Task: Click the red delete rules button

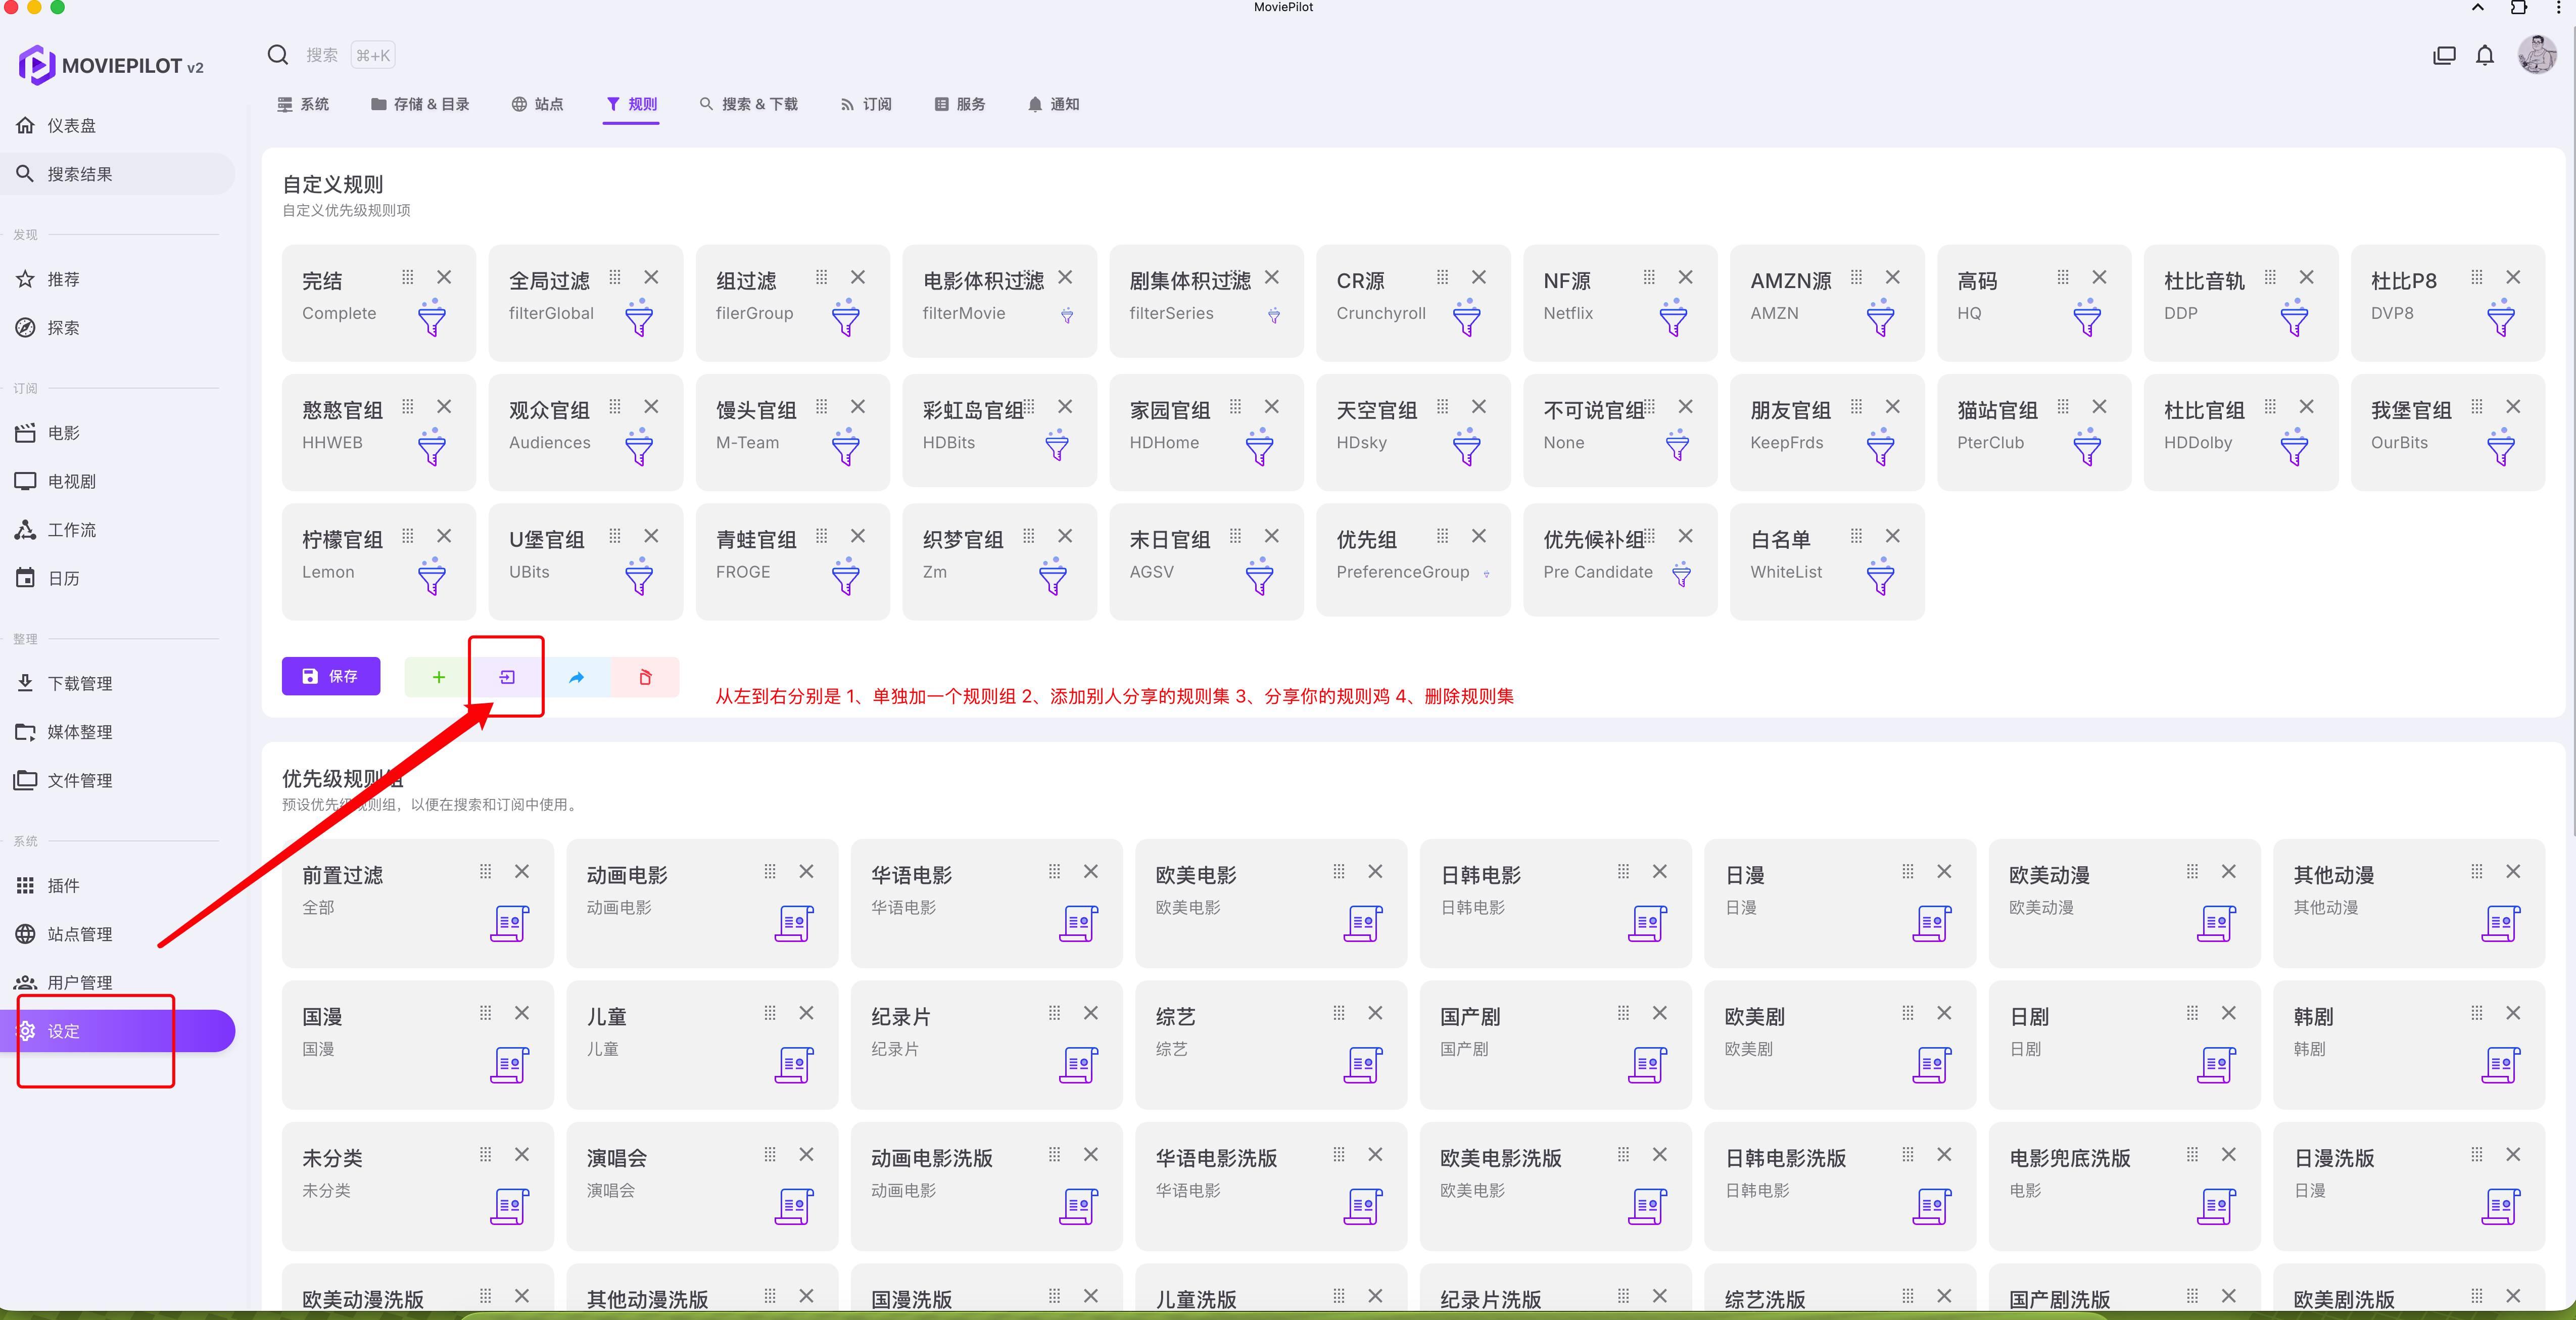Action: coord(645,677)
